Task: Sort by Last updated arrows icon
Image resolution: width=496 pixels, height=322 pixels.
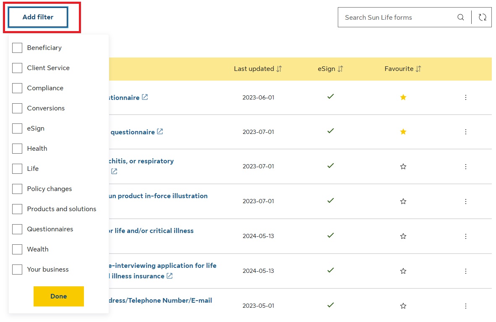Action: pyautogui.click(x=279, y=69)
